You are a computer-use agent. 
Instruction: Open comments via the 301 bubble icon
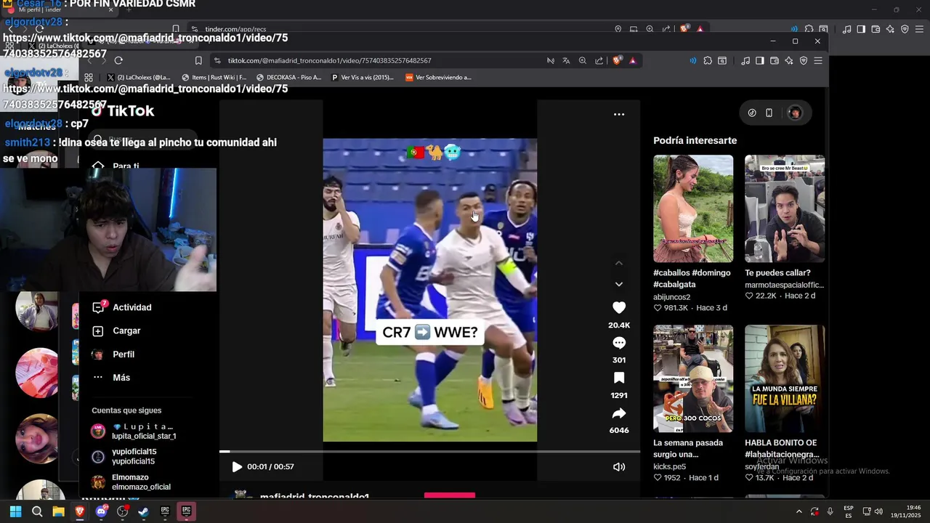[618, 343]
